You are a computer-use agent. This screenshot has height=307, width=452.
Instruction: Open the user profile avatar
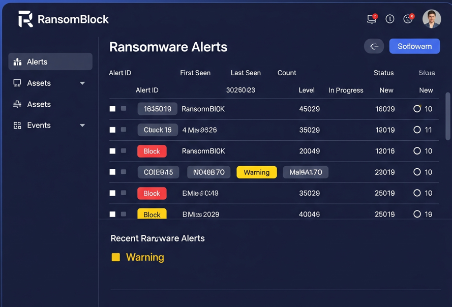[x=432, y=19]
